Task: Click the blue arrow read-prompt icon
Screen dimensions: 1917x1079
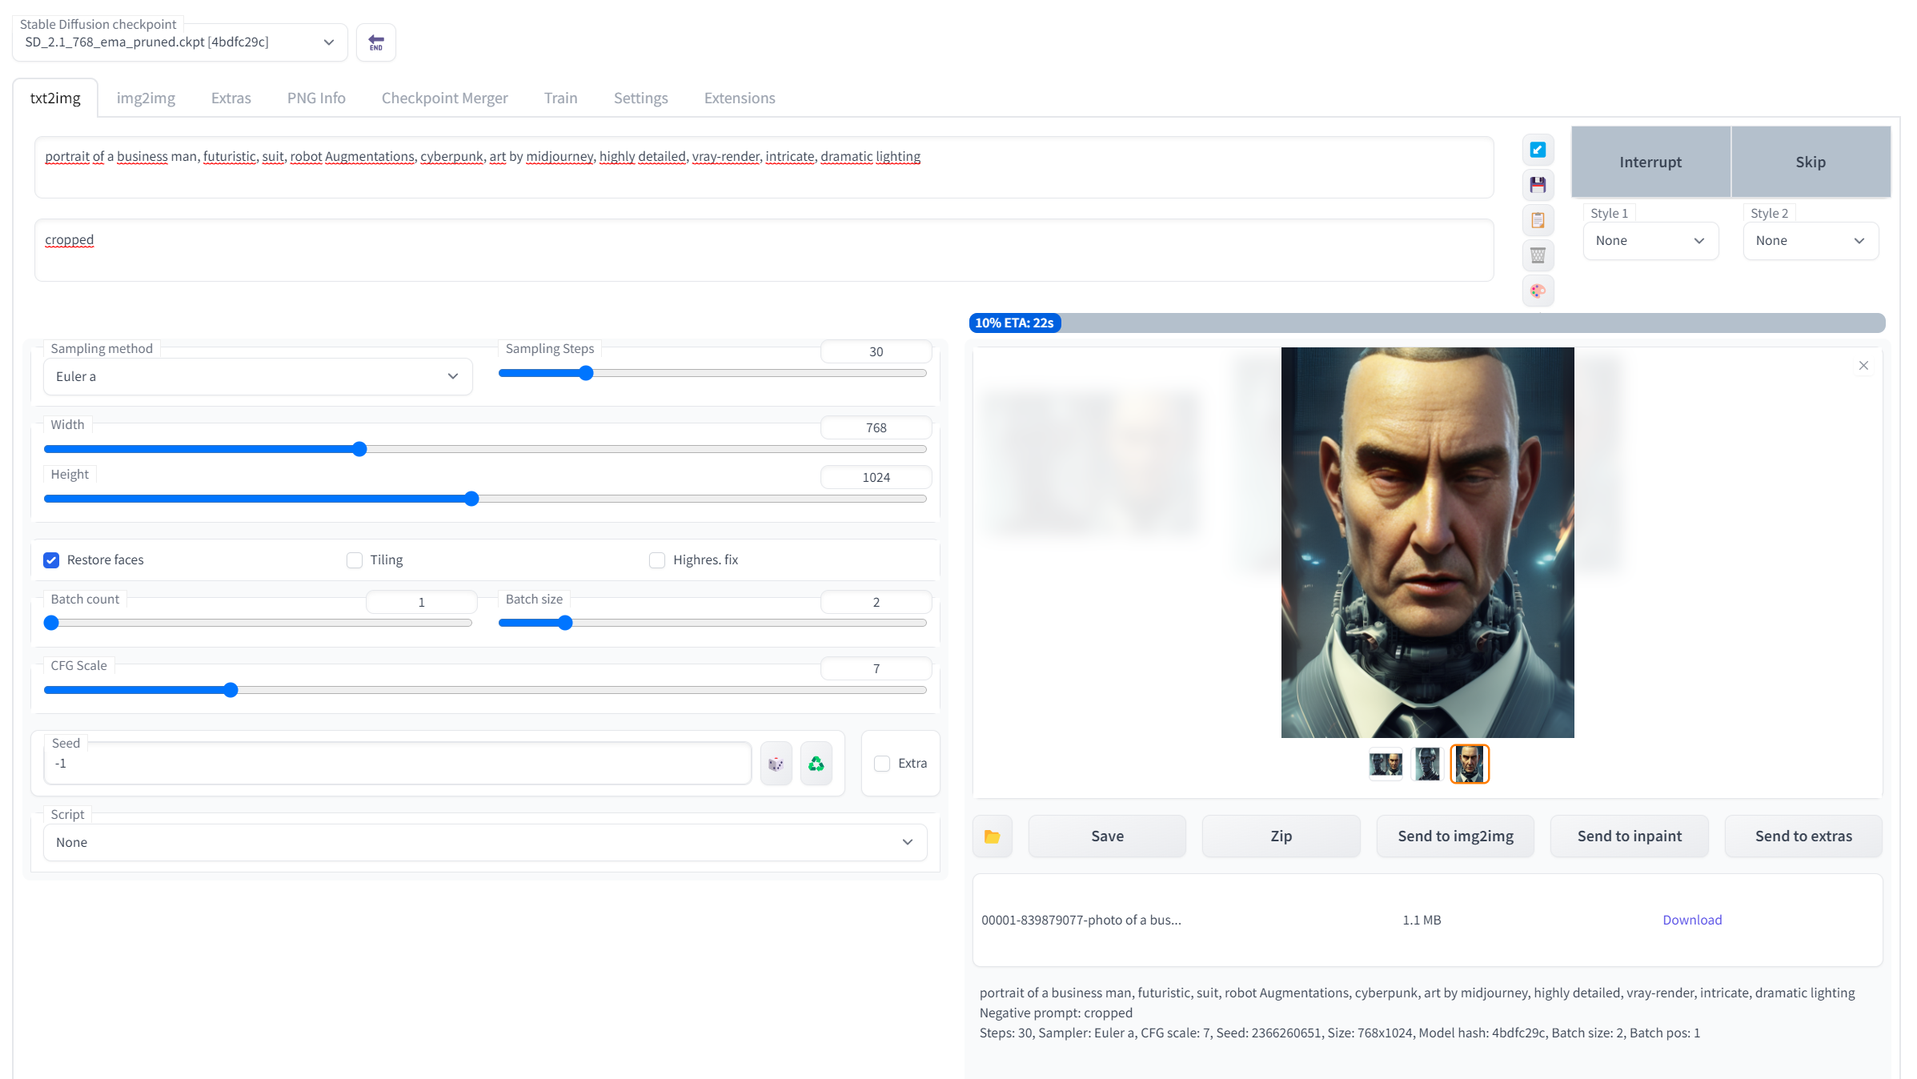Action: pos(1537,150)
